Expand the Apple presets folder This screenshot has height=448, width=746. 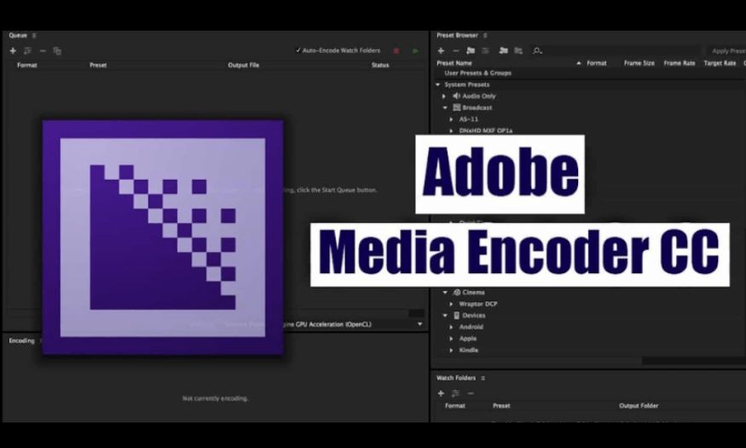(452, 339)
